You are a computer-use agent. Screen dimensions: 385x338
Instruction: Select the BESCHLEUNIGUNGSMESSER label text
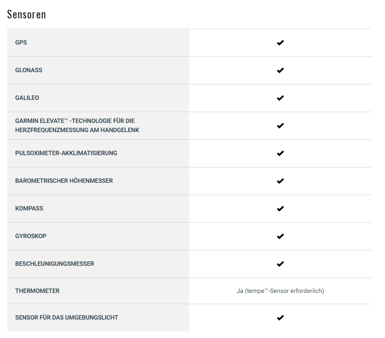[54, 264]
